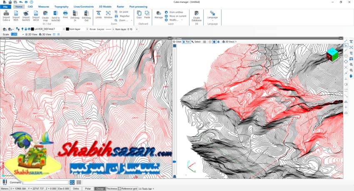The image size is (354, 191).
Task: Open the Language dropdown menu
Action: [x=212, y=18]
